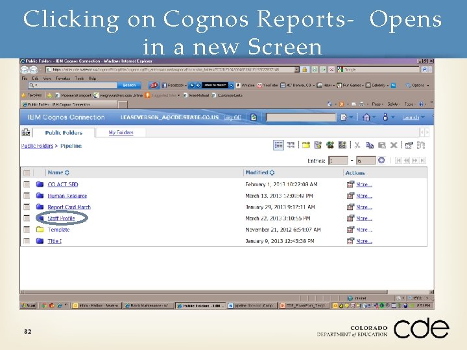Open the Help menu
This screenshot has width=467, height=350.
pos(92,78)
